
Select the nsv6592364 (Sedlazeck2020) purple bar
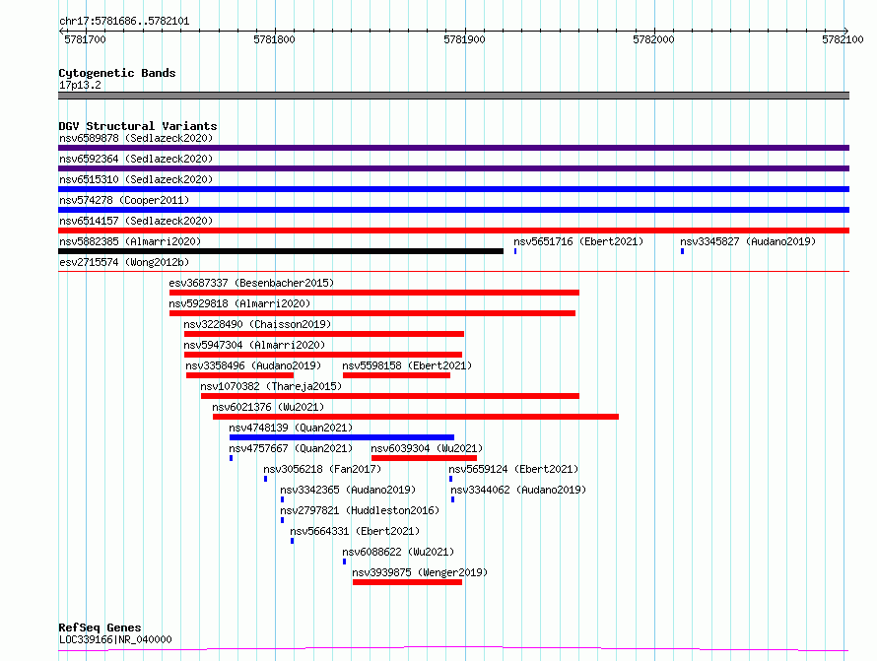point(453,168)
